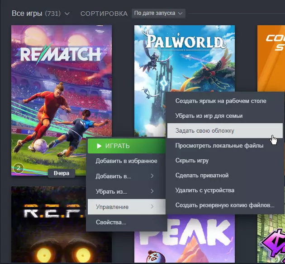Viewport: 285px width, 264px height.
Task: Select Добавить в избранное menu item
Action: point(127,161)
